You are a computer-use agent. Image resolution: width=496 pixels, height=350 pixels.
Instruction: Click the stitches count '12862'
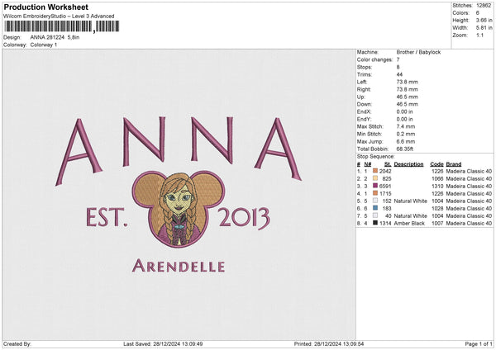point(484,6)
